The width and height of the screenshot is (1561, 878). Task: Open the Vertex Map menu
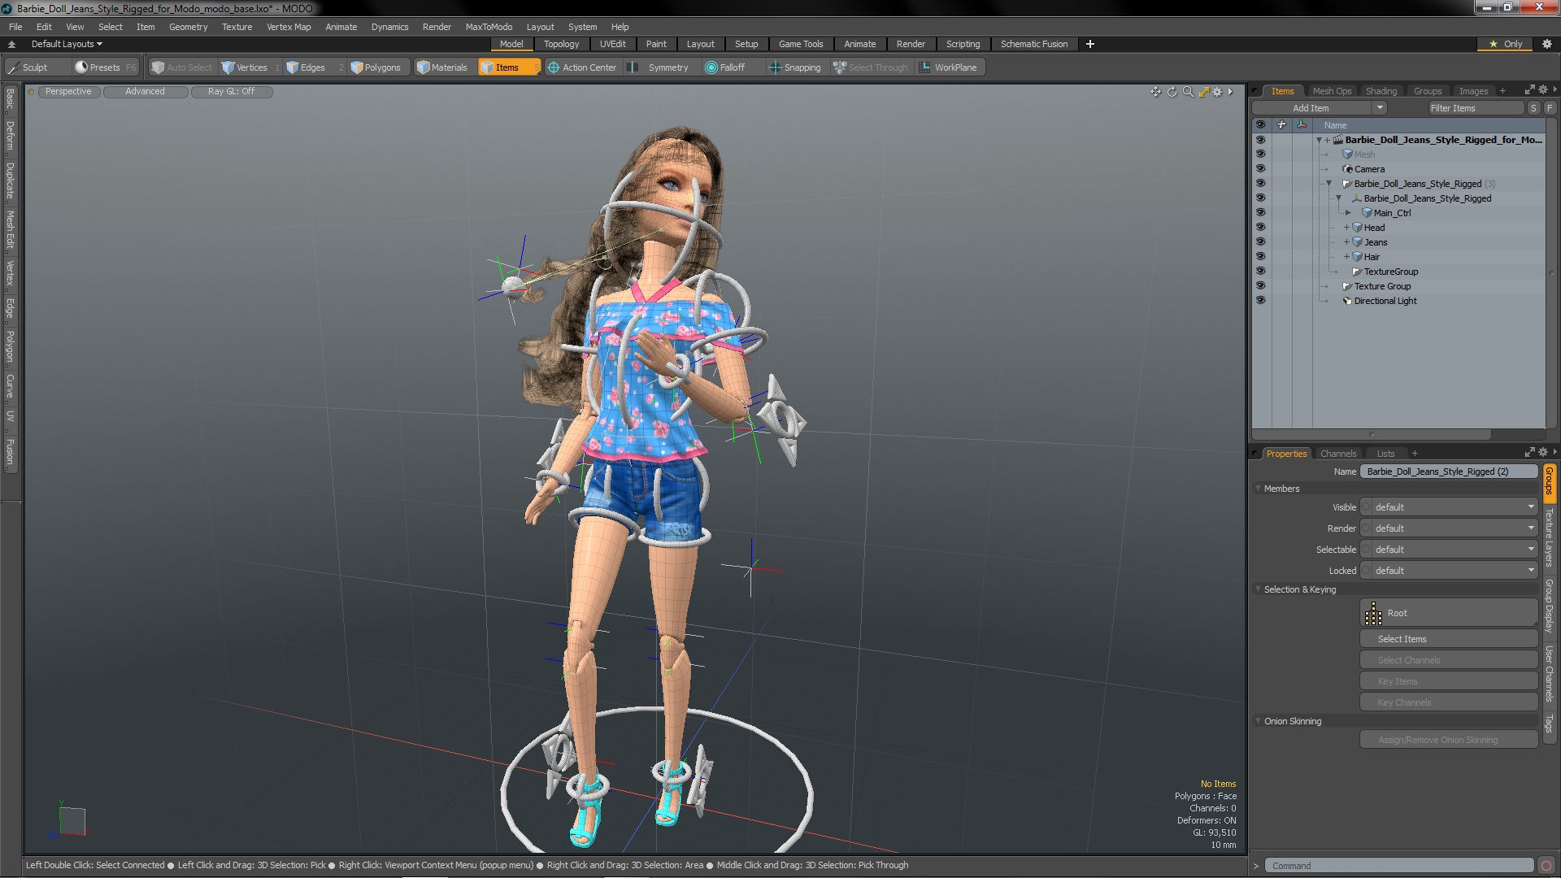pos(289,27)
